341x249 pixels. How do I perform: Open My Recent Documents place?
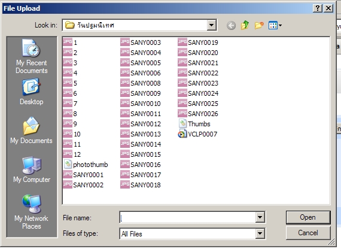pyautogui.click(x=32, y=56)
